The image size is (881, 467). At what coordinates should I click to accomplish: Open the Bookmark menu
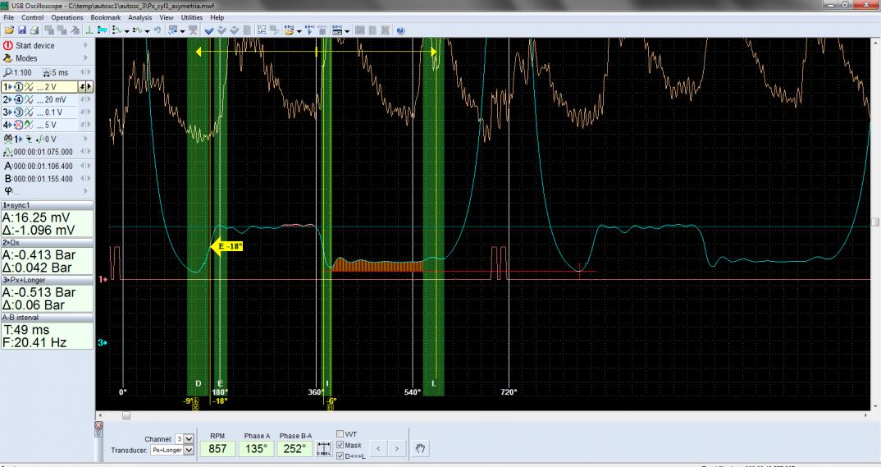tap(105, 17)
